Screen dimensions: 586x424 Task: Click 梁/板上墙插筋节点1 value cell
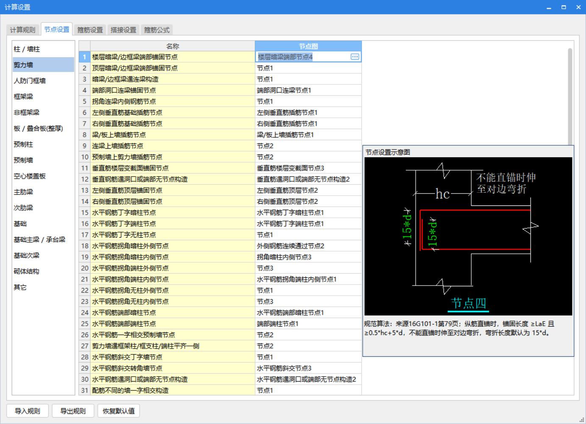coord(308,135)
